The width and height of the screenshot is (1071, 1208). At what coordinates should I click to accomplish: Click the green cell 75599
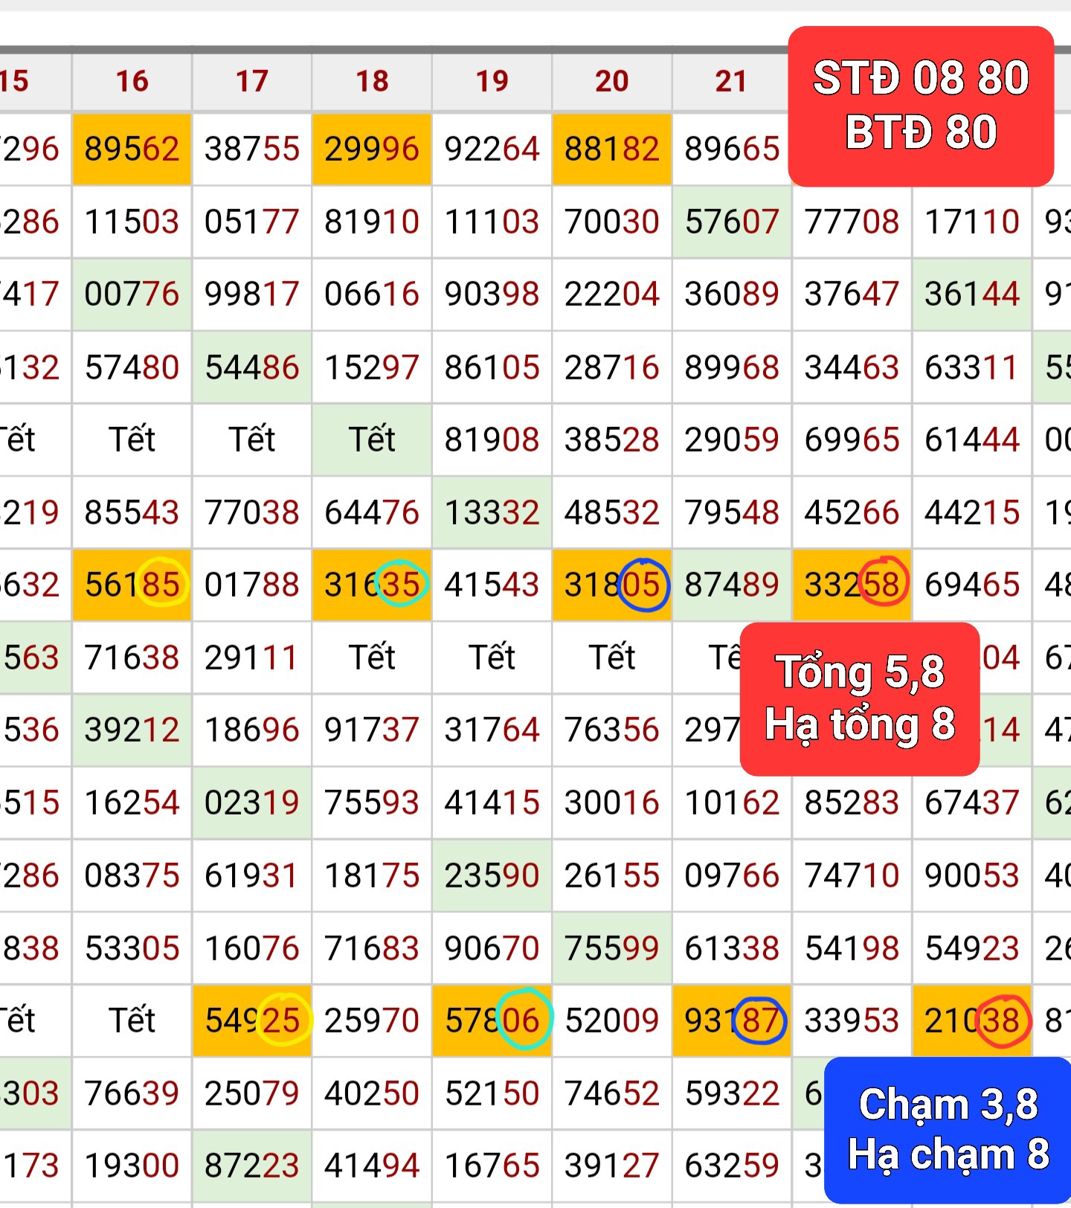click(612, 948)
